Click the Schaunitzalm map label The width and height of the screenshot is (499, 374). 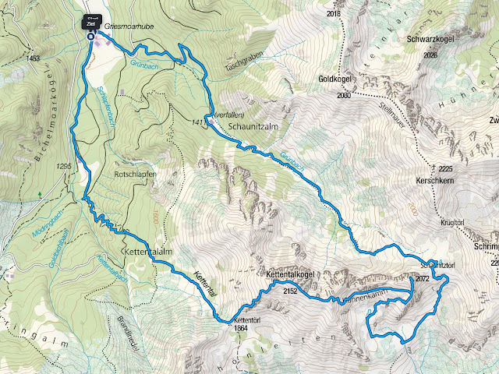pos(253,126)
